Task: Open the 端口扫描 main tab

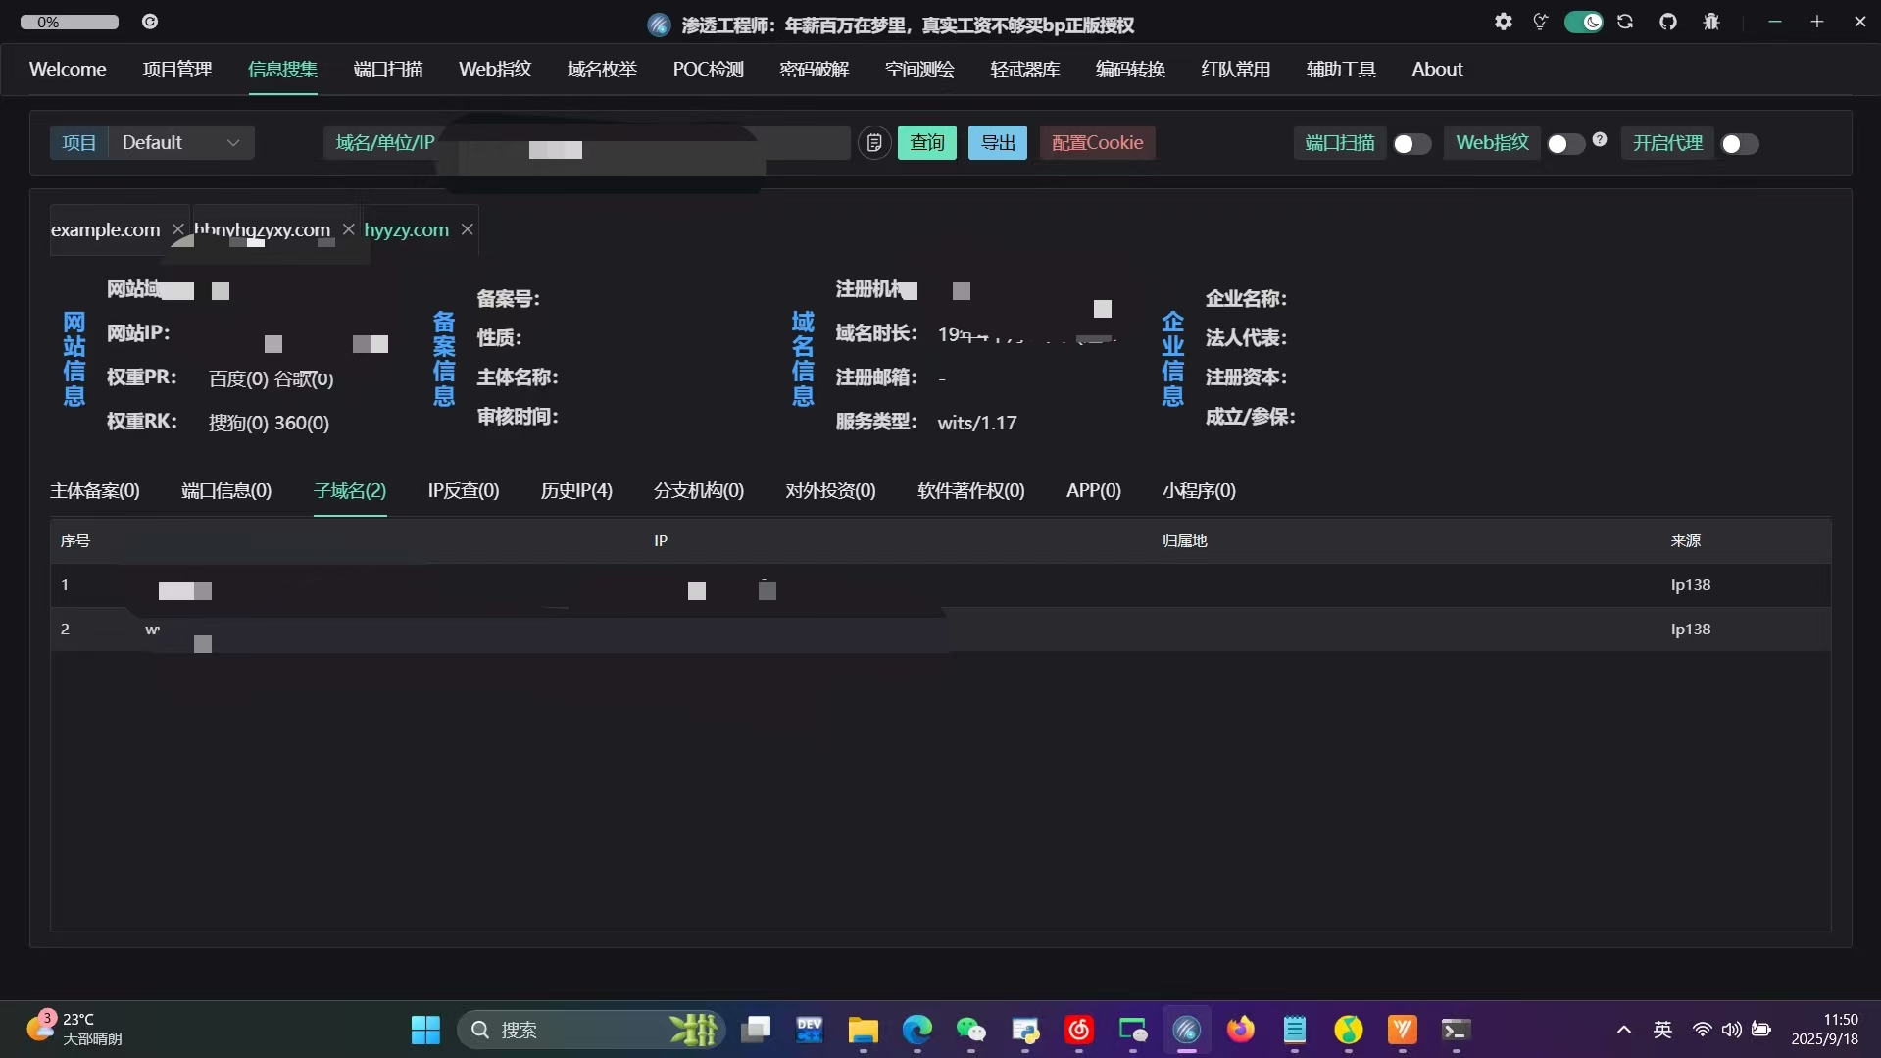Action: tap(387, 70)
